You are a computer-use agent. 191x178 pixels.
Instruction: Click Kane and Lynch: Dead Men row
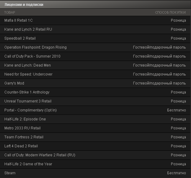[x=95, y=65]
